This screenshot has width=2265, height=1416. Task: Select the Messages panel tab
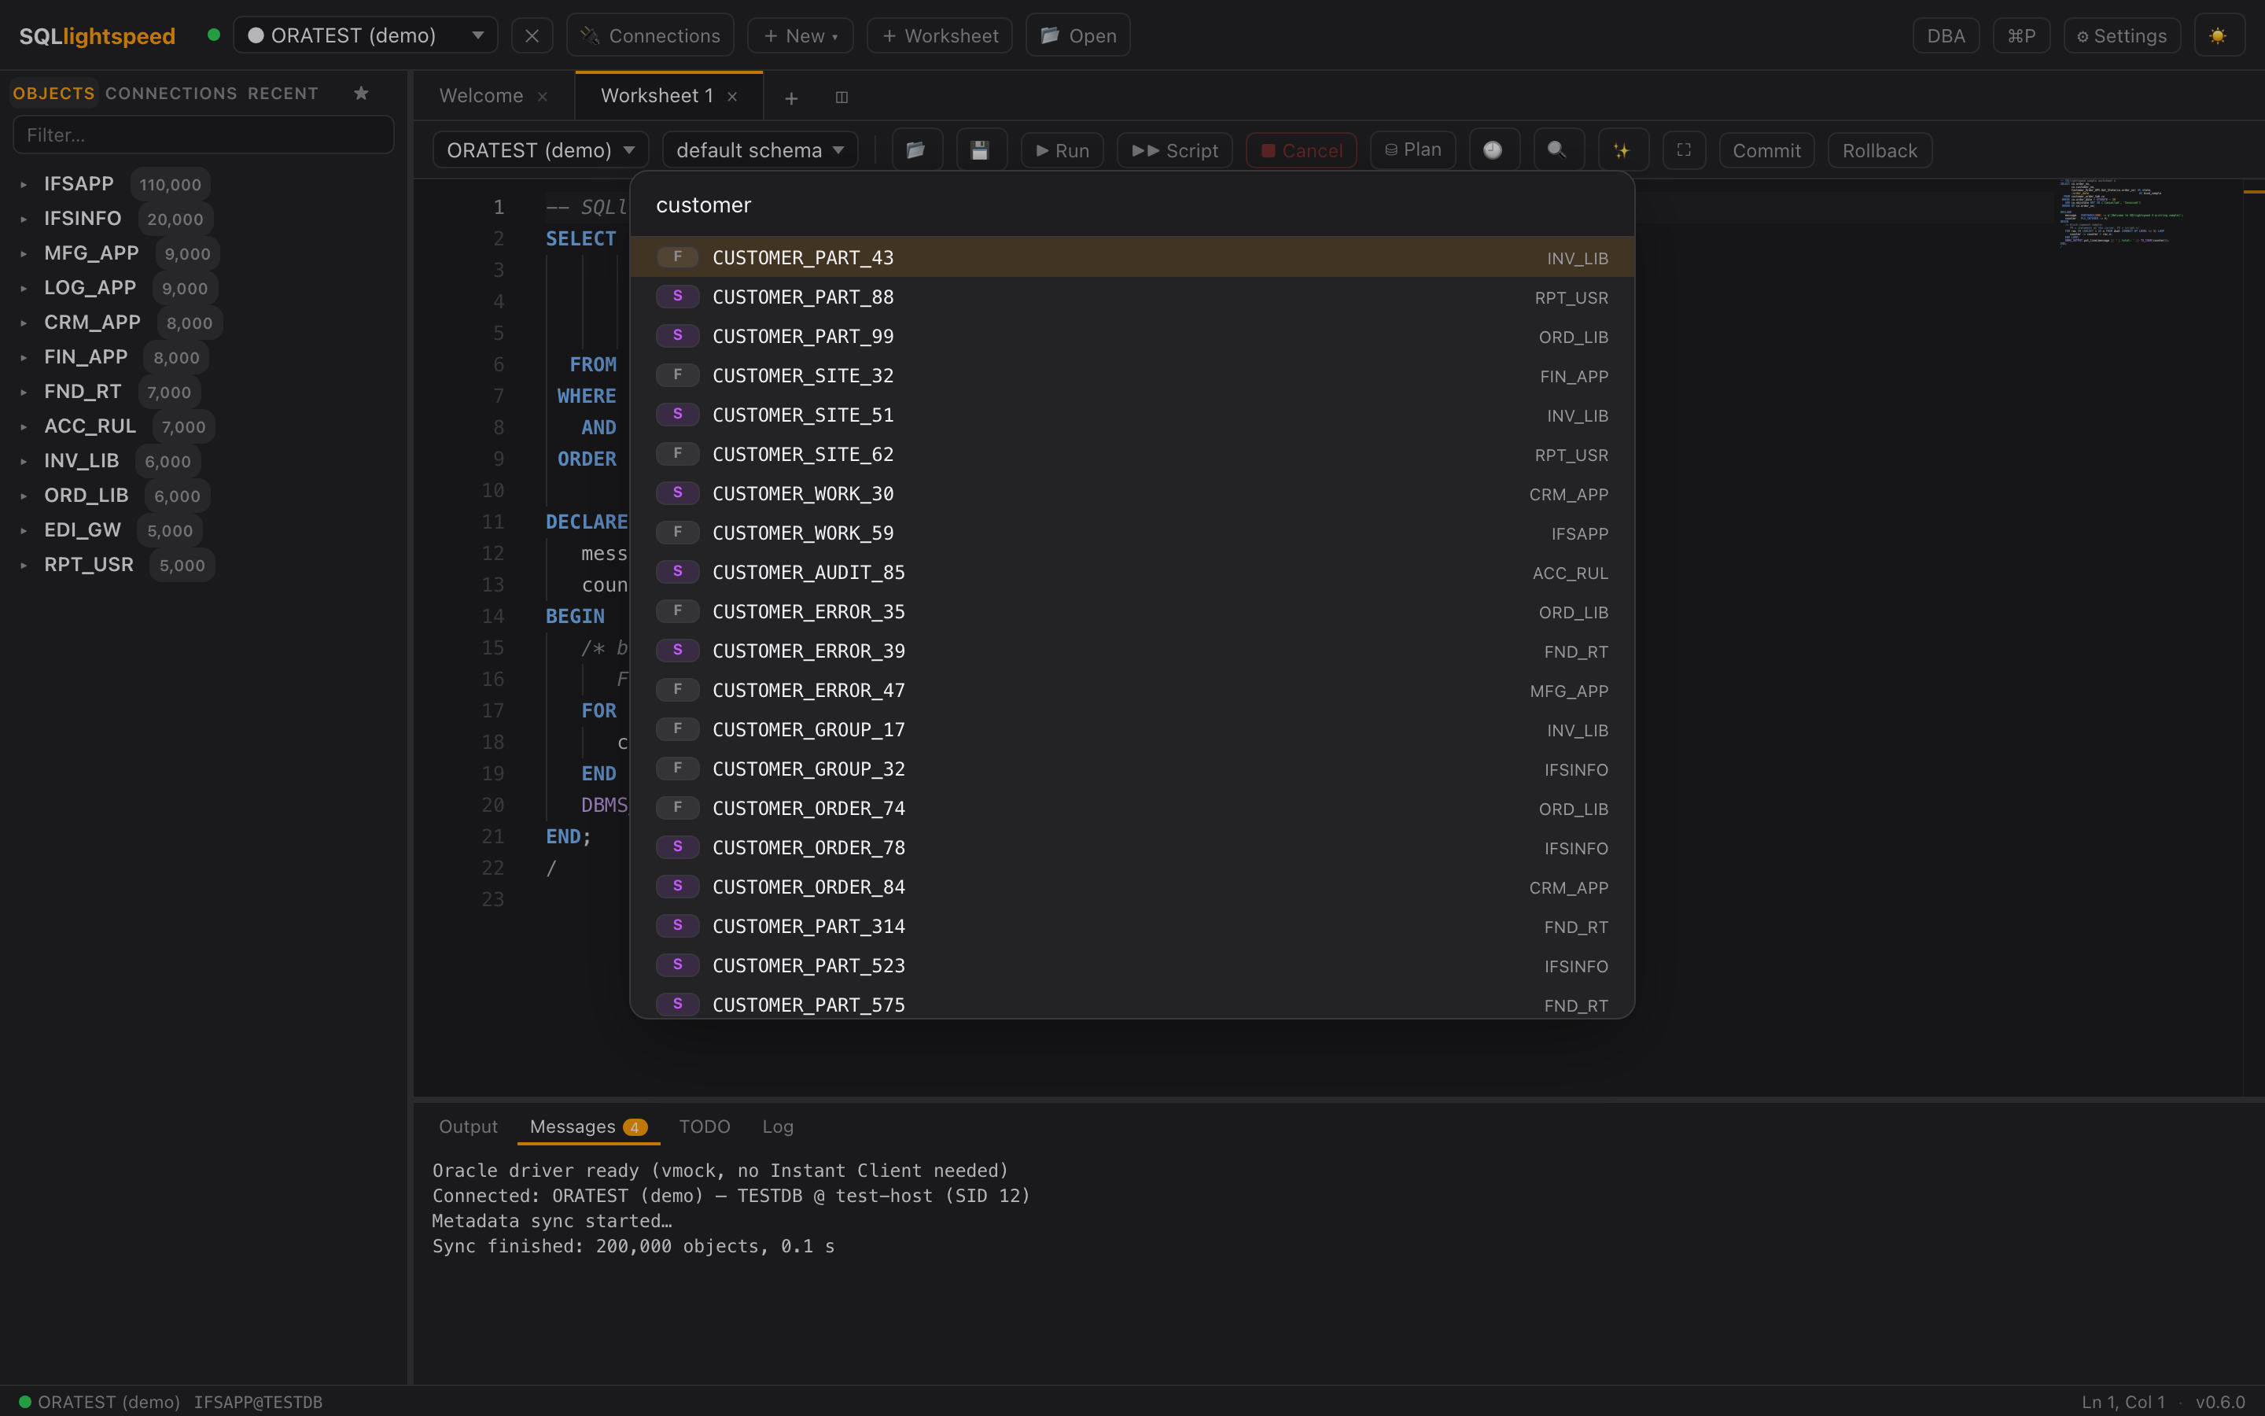point(587,1127)
